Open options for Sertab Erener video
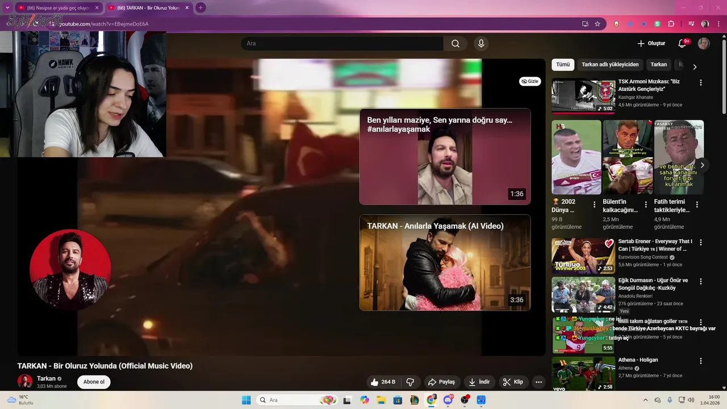 (701, 242)
